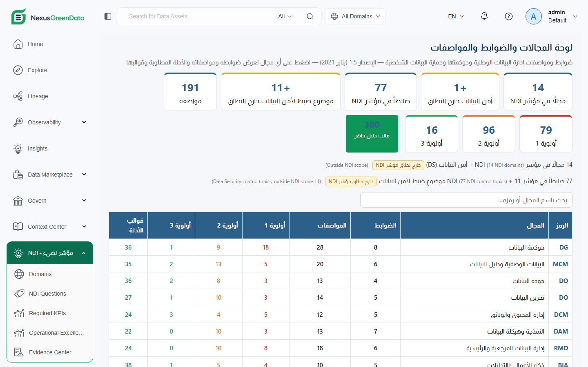Sort by the الضوابط column header
This screenshot has height=367, width=588.
pyautogui.click(x=376, y=226)
